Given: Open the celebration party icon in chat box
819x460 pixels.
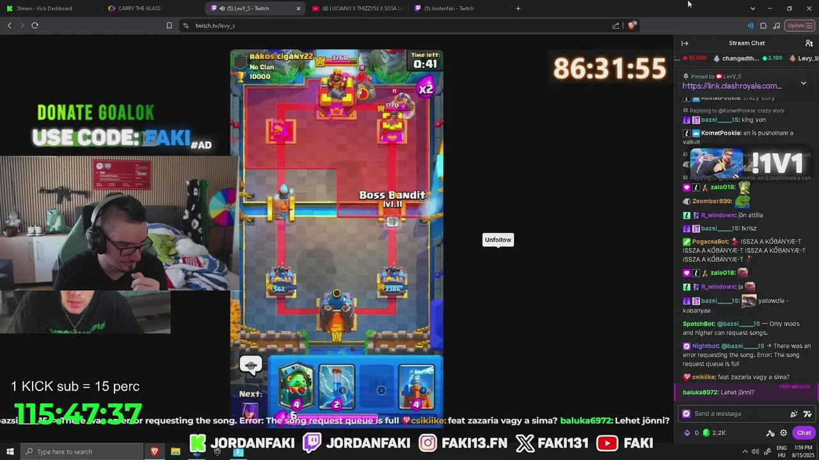Looking at the screenshot, I should click(794, 414).
